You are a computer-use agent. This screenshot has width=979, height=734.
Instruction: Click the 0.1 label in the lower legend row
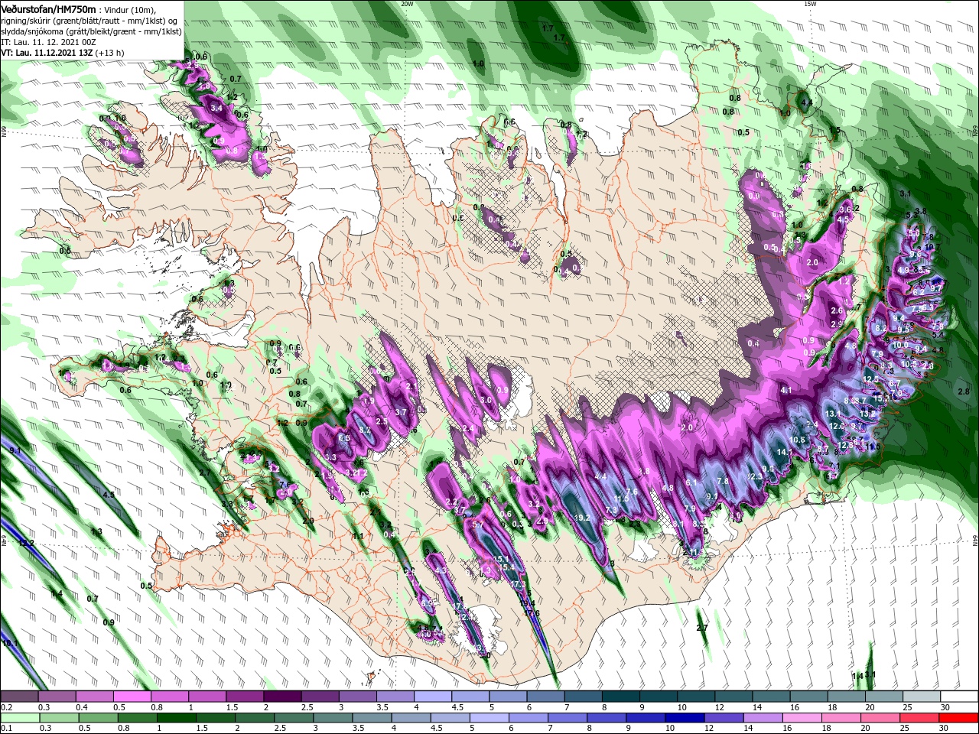(x=6, y=729)
